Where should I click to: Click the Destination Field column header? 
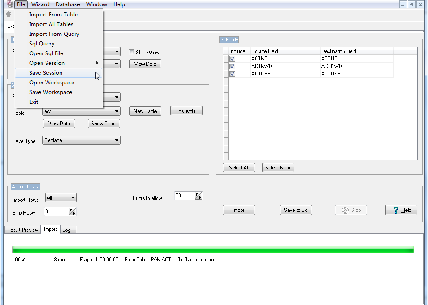coord(357,51)
